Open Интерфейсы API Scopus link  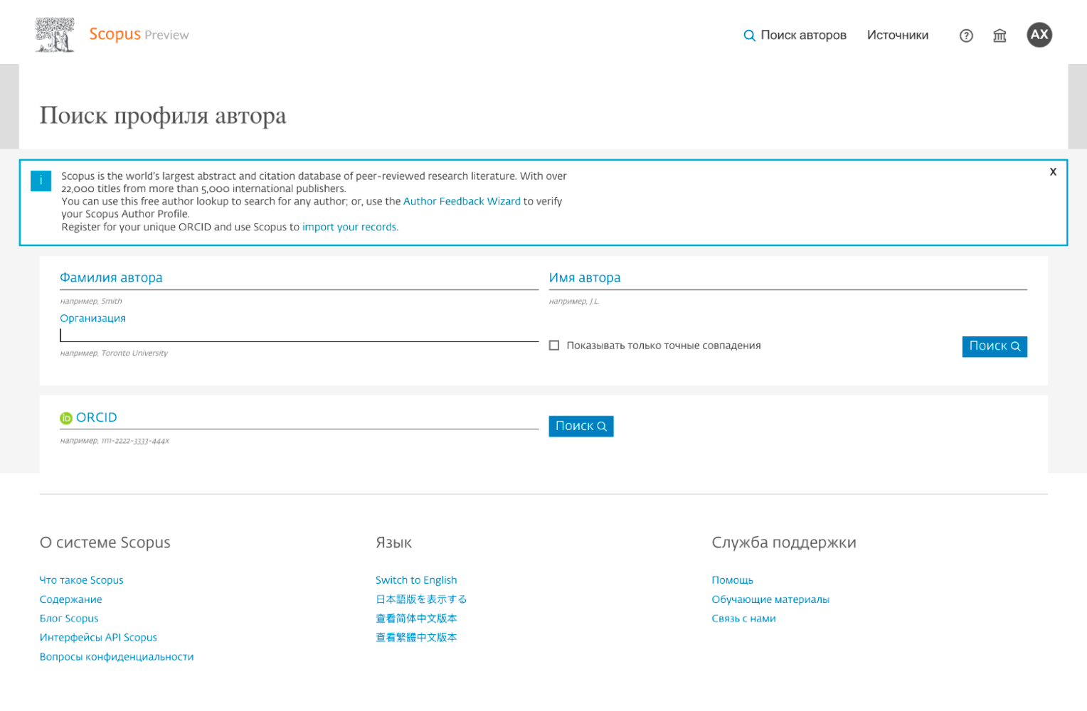click(98, 637)
